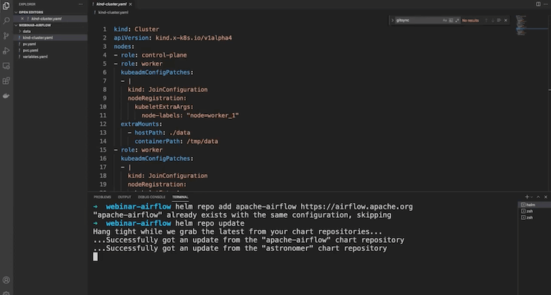Open the Run and Debug view

click(6, 51)
